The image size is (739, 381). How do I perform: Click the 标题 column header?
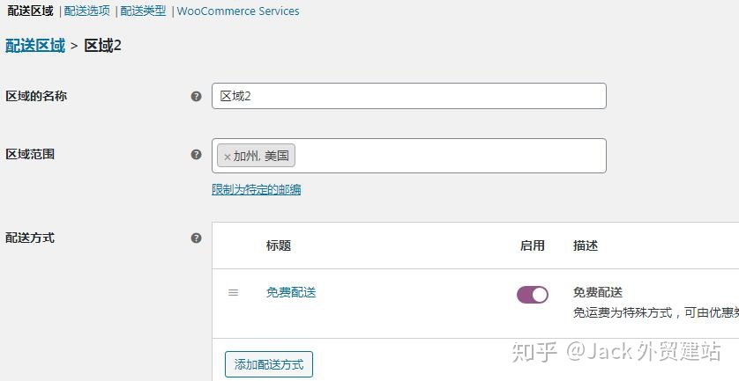point(279,245)
